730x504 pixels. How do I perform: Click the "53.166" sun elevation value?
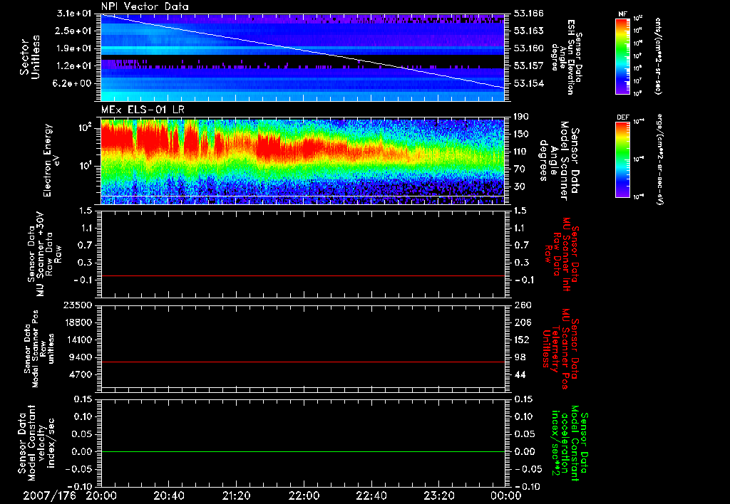529,14
